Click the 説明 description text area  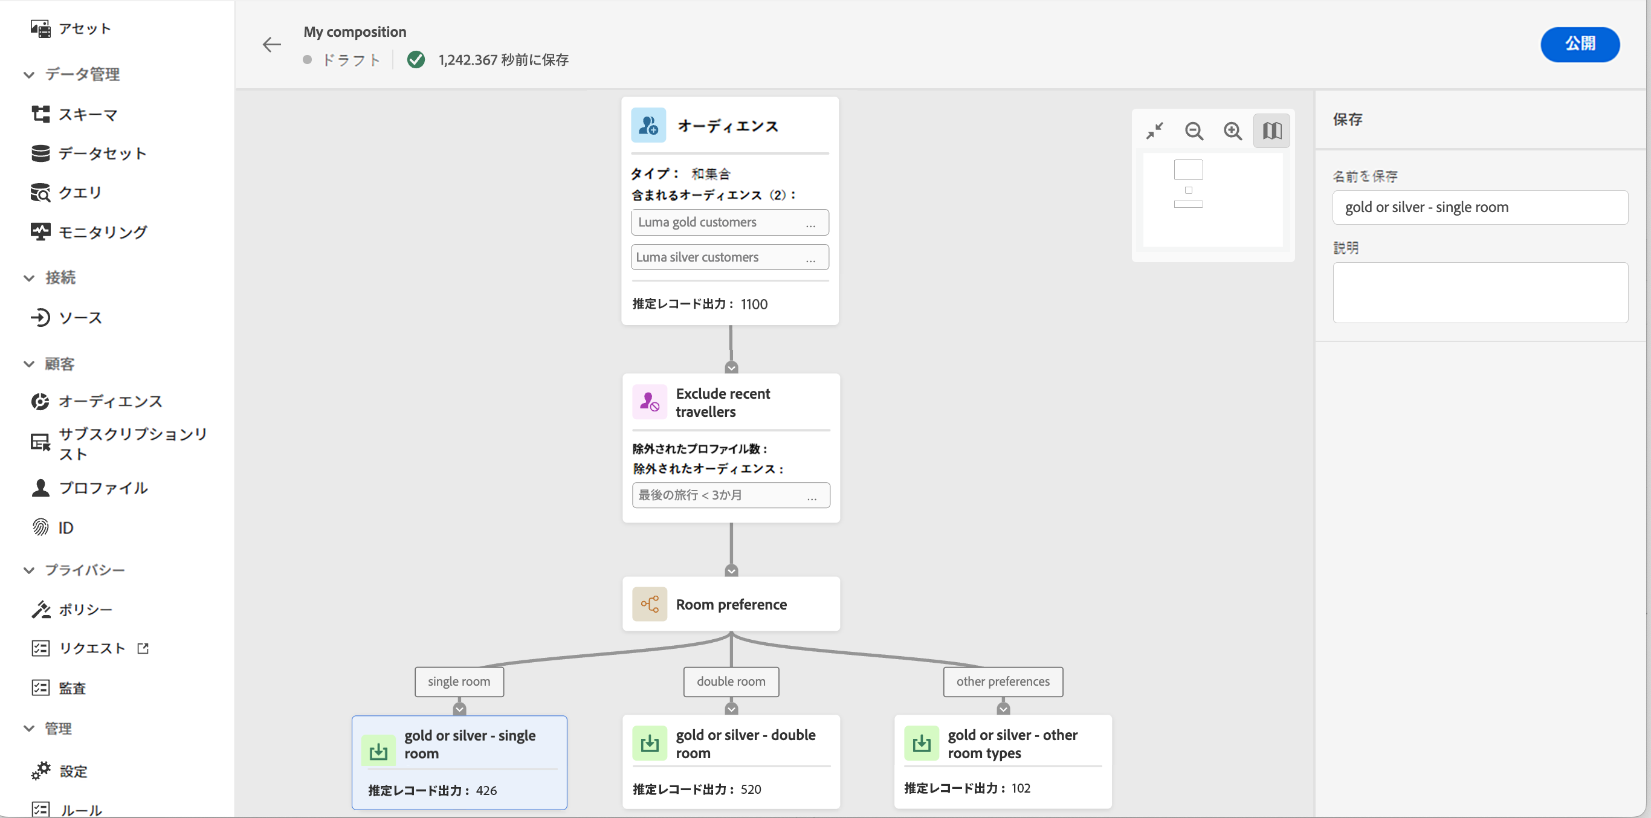pos(1479,292)
